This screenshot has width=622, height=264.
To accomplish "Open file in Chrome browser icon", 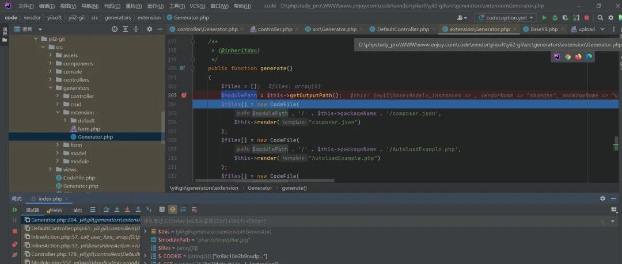I will click(x=568, y=57).
